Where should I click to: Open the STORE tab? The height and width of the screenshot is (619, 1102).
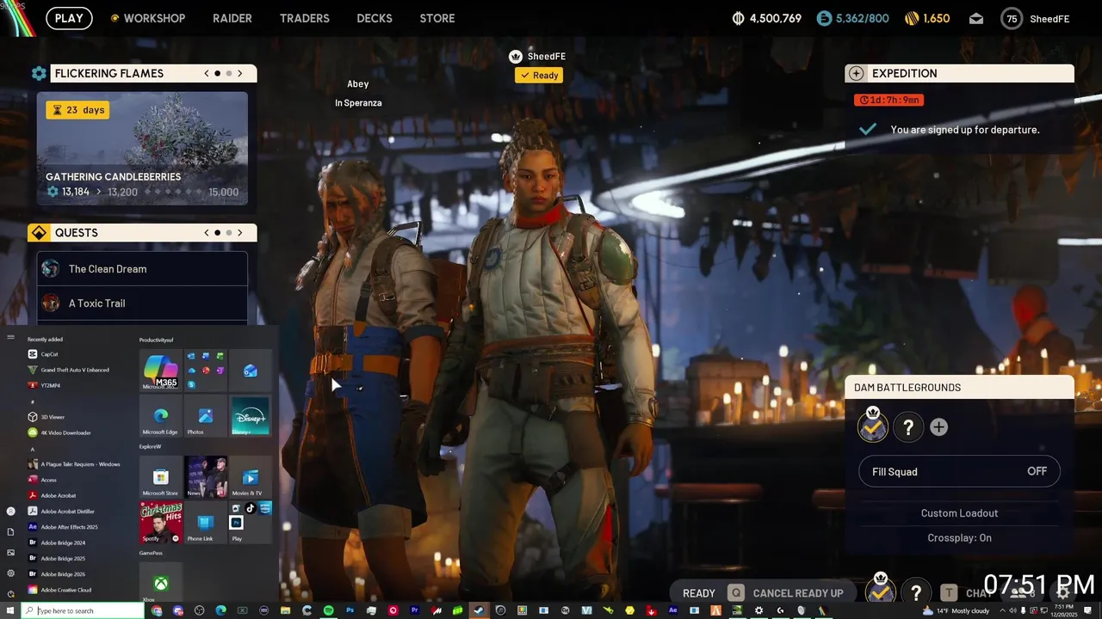tap(437, 18)
